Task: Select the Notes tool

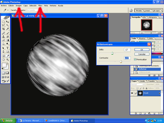Action: [3, 56]
